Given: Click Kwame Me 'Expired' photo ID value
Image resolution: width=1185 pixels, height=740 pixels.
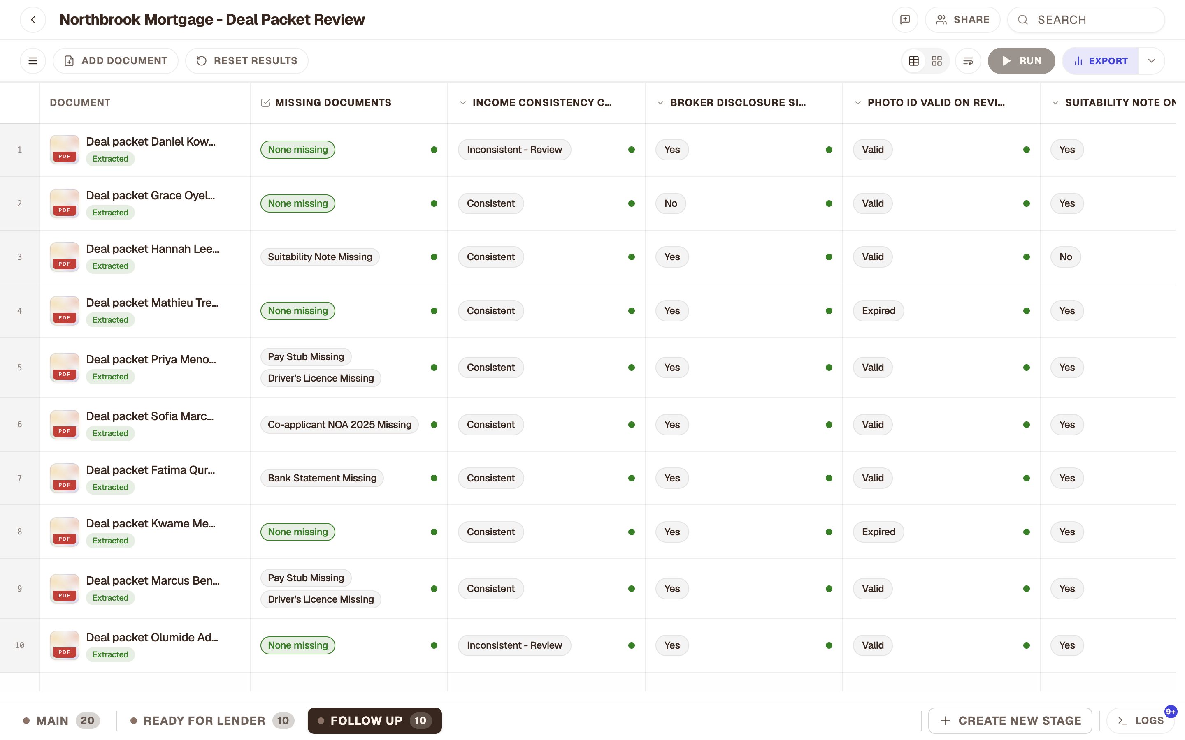Looking at the screenshot, I should click(878, 532).
